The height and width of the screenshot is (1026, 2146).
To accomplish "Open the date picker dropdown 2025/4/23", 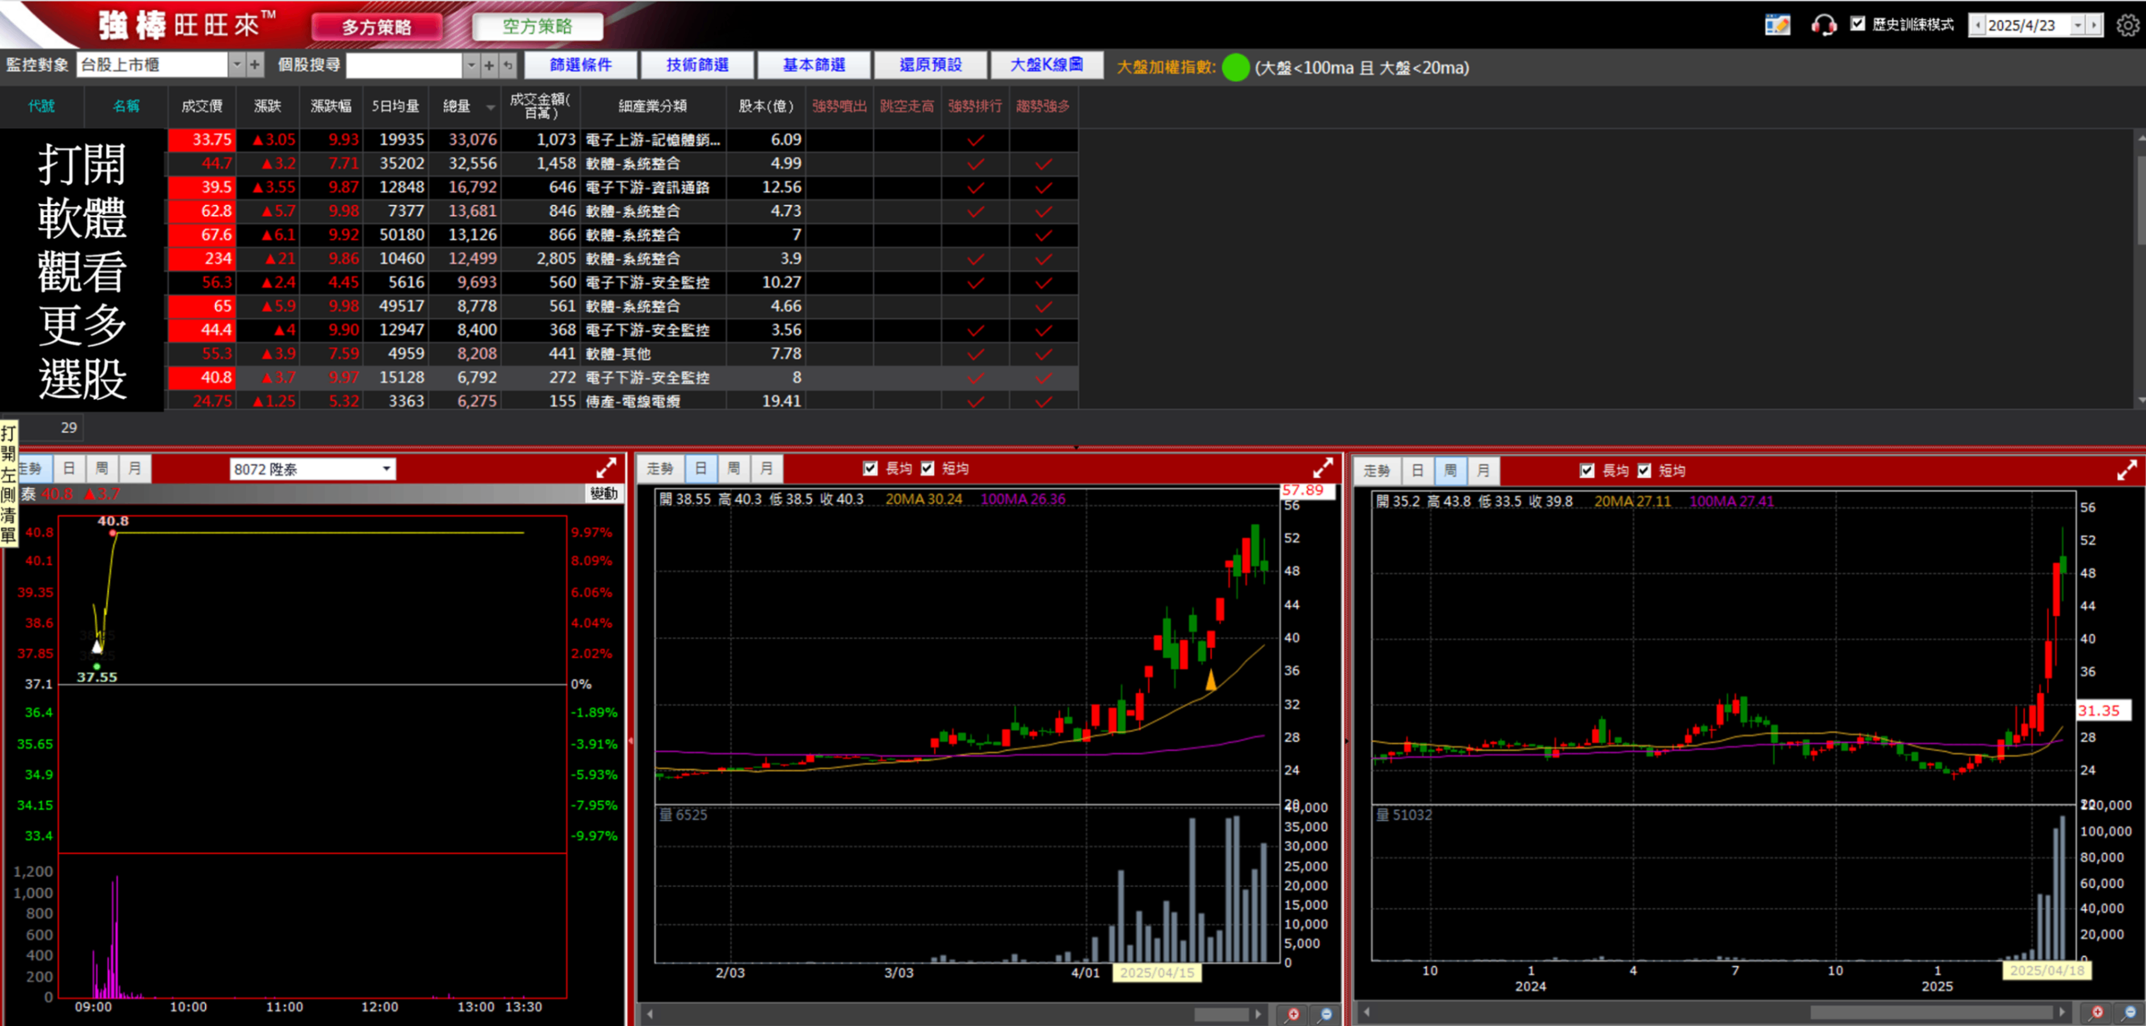I will point(2077,25).
